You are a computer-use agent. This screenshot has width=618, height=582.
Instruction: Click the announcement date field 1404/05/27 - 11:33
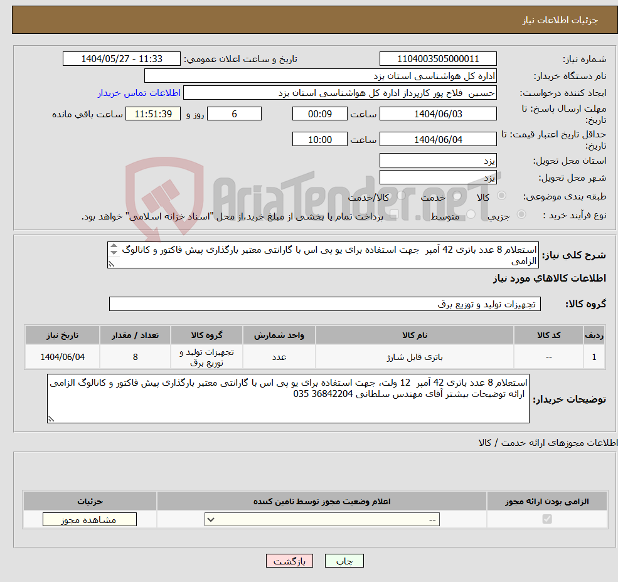click(121, 59)
